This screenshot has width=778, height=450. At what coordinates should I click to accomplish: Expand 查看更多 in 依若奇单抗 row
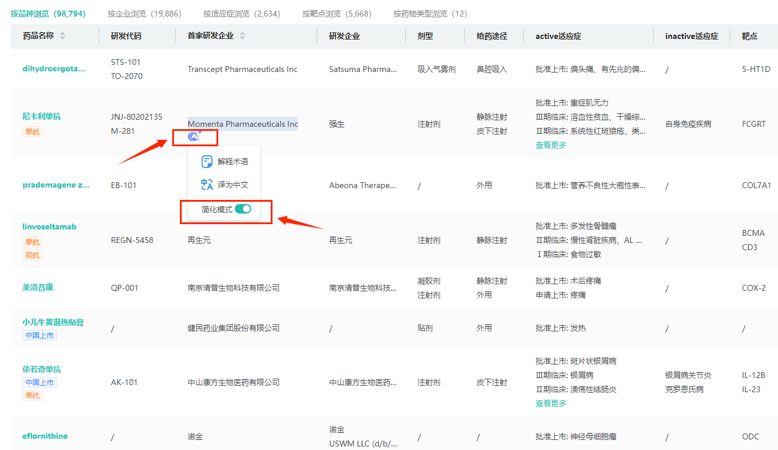tap(551, 403)
